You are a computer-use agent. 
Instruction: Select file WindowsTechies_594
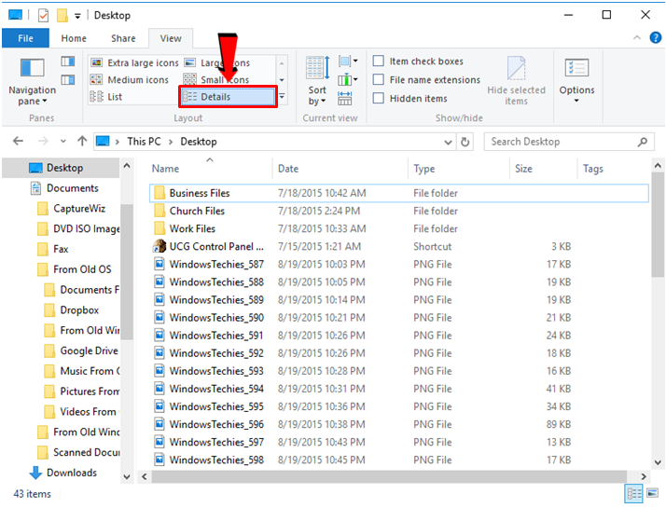point(399,389)
